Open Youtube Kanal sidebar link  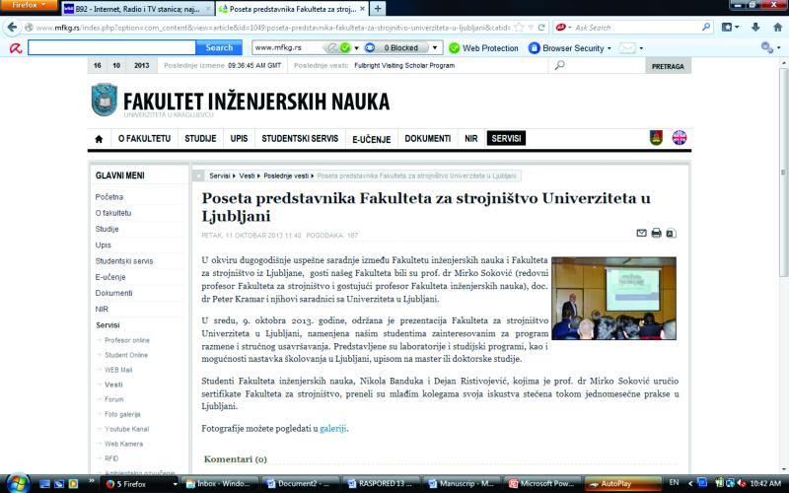[x=127, y=429]
